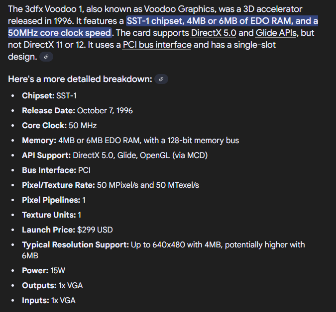Click link icon beside "detailed breakdown" heading
Screen dimensions: 336x312
coord(161,79)
